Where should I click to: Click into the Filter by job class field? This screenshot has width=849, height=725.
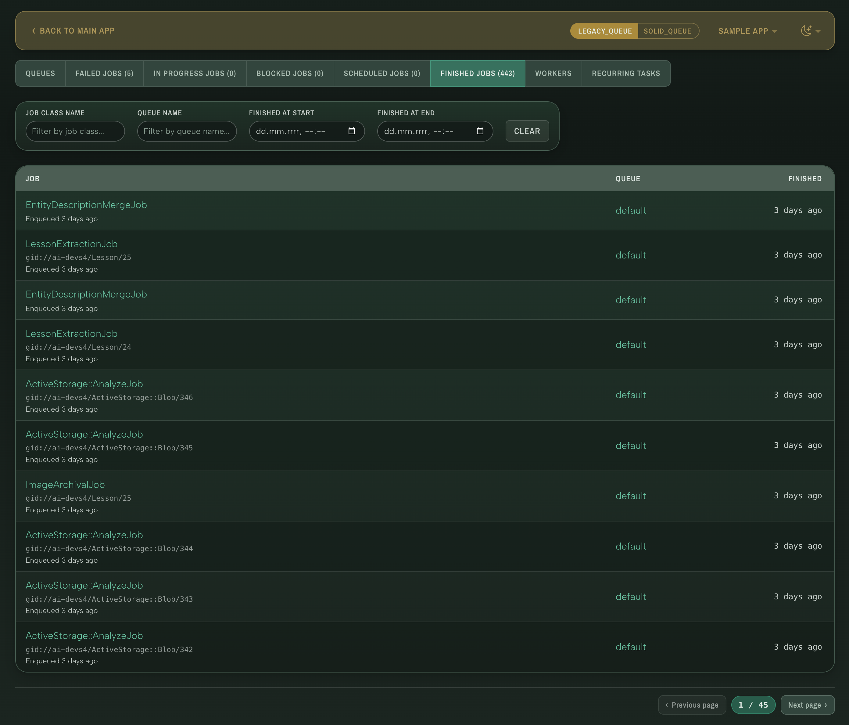click(x=75, y=131)
